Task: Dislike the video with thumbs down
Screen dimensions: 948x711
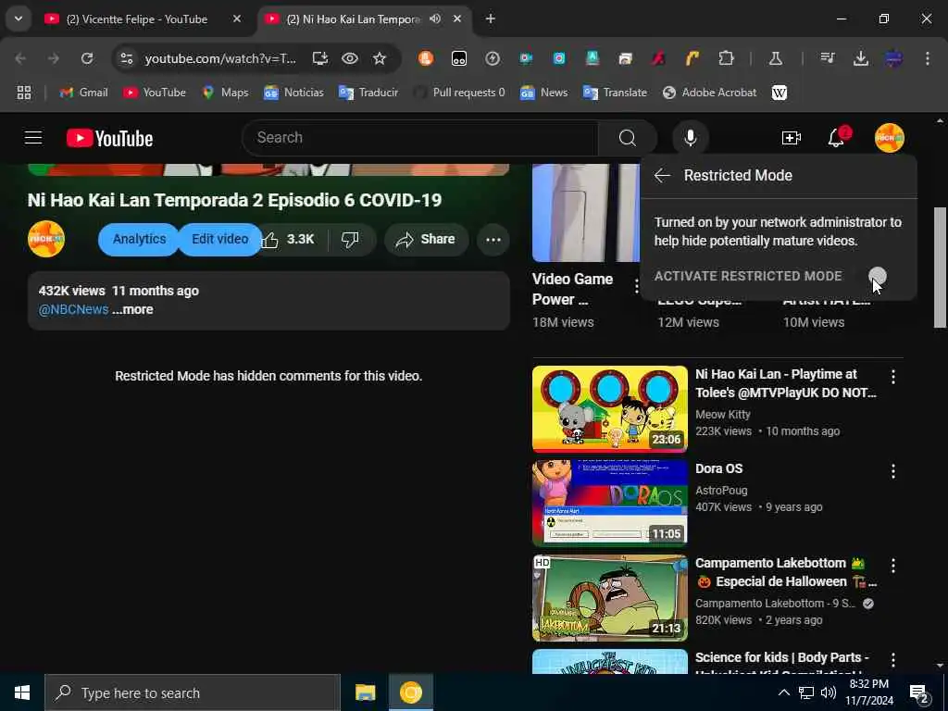Action: (351, 240)
